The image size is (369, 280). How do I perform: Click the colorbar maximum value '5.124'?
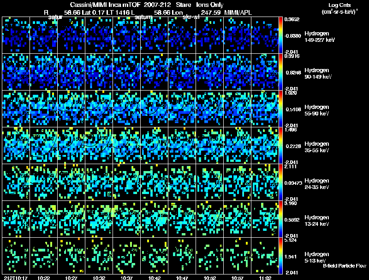pos(290,240)
